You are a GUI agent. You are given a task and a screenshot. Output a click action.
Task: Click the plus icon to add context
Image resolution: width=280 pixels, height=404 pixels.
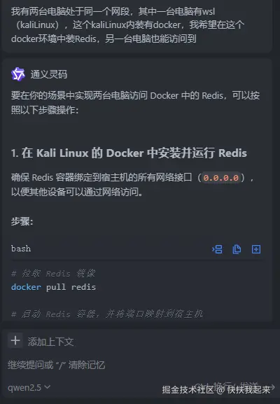(x=15, y=340)
